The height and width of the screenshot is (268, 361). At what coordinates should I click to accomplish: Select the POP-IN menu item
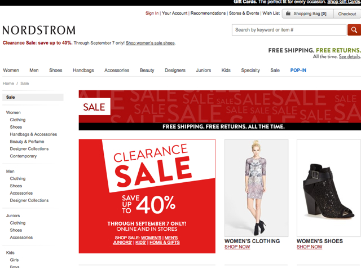click(x=298, y=70)
